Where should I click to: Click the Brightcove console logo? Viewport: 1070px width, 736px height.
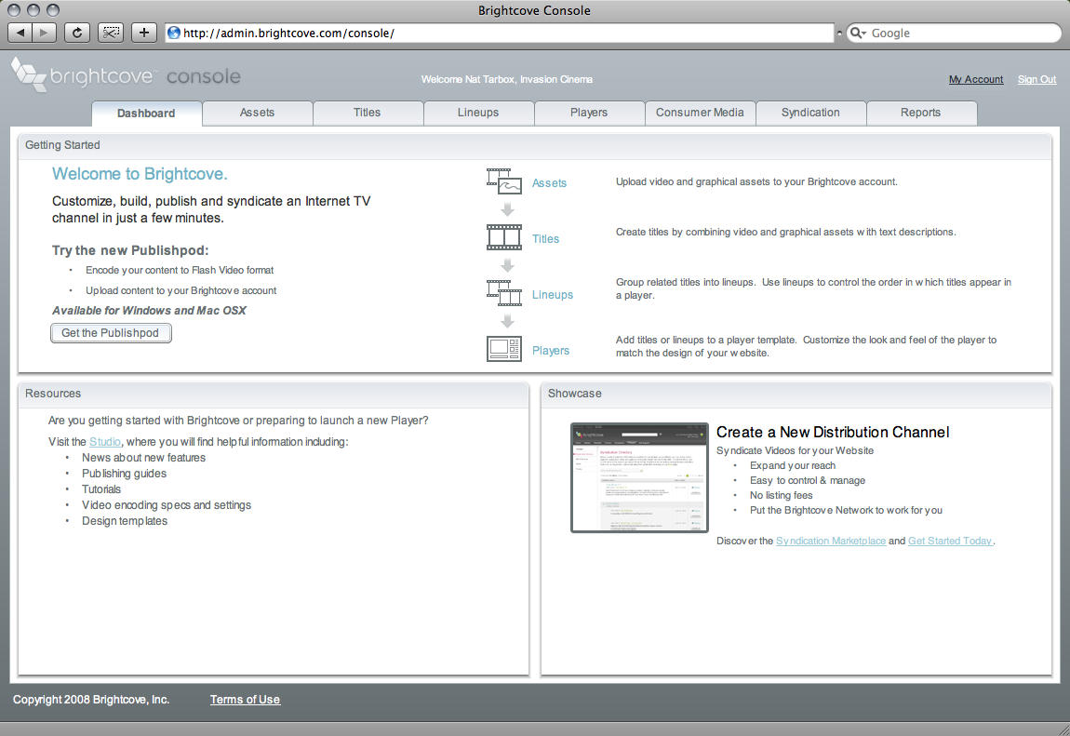[x=127, y=75]
